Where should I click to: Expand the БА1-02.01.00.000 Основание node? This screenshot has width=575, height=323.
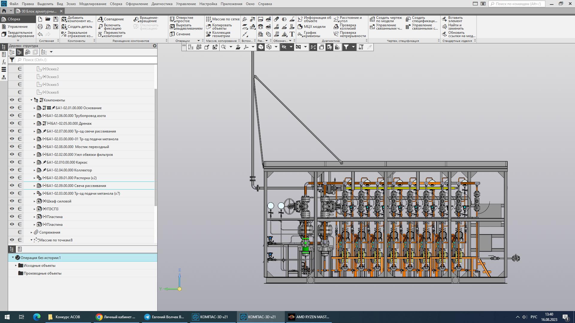[x=34, y=108]
